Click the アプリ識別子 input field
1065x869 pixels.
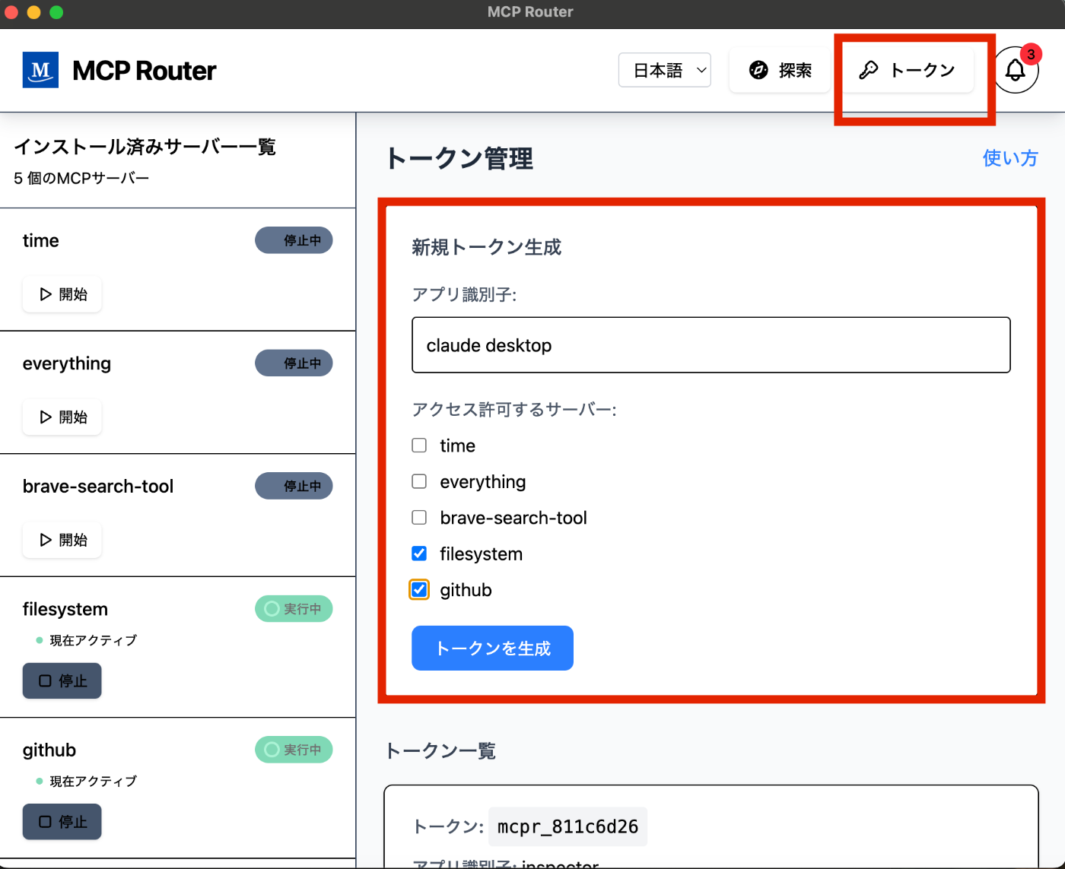click(711, 345)
